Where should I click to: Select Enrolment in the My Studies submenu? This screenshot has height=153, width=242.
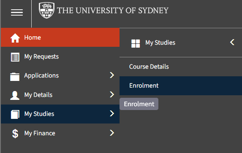click(181, 86)
